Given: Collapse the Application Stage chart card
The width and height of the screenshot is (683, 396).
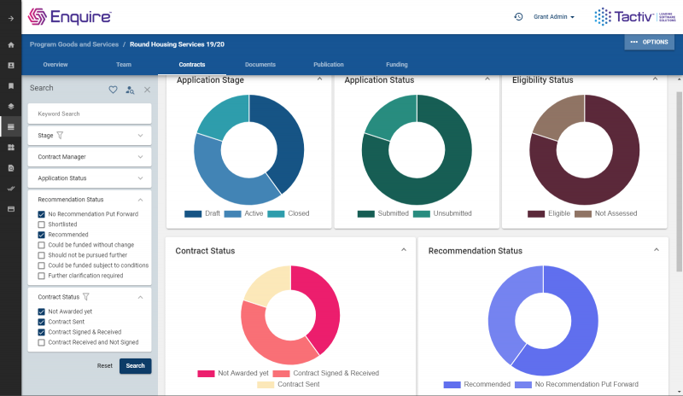Looking at the screenshot, I should (x=319, y=79).
